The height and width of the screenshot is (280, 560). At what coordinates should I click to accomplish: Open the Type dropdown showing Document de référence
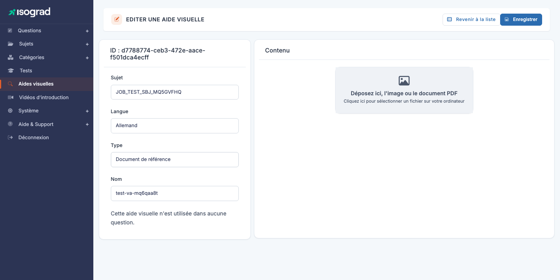(x=175, y=159)
